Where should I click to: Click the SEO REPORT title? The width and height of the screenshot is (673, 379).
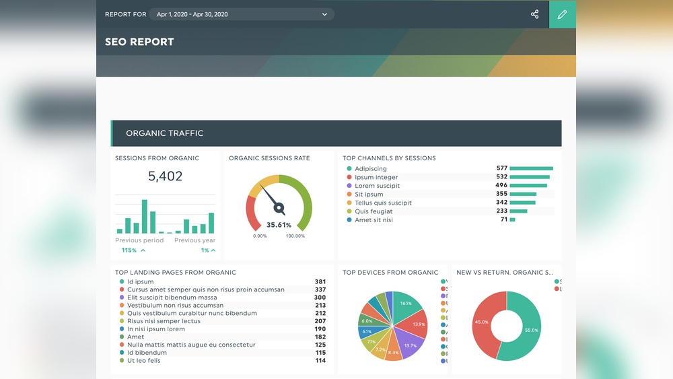click(x=139, y=42)
